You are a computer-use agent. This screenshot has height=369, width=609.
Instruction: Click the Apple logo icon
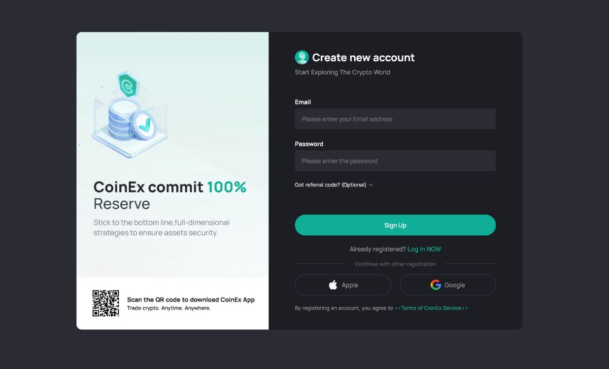pyautogui.click(x=333, y=285)
